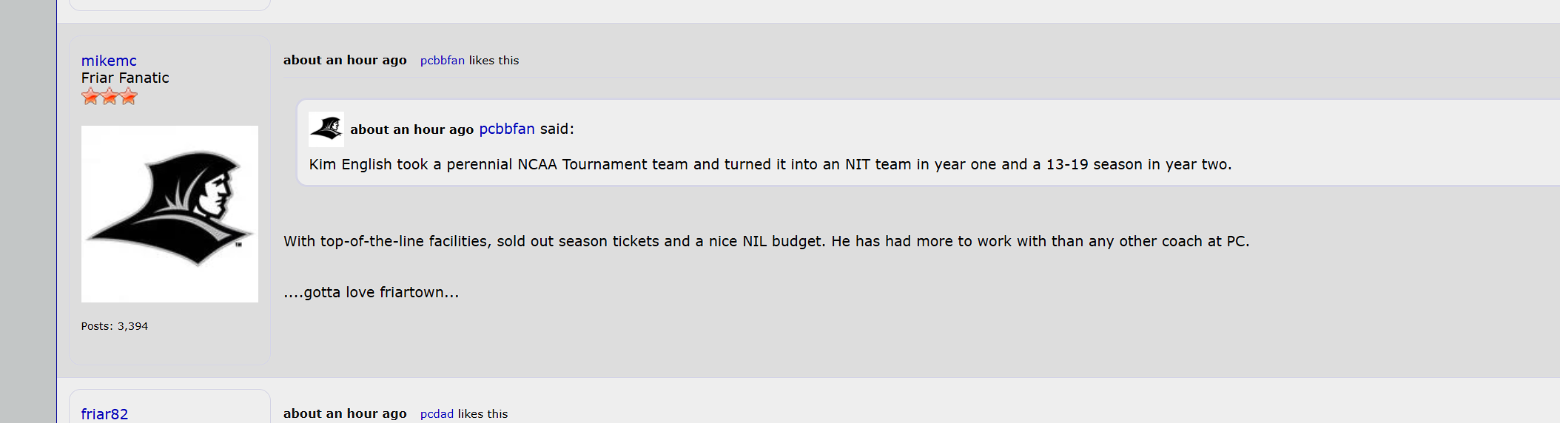Viewport: 1560px width, 423px height.
Task: Click the 'gotta love friartown' signature
Action: 371,292
